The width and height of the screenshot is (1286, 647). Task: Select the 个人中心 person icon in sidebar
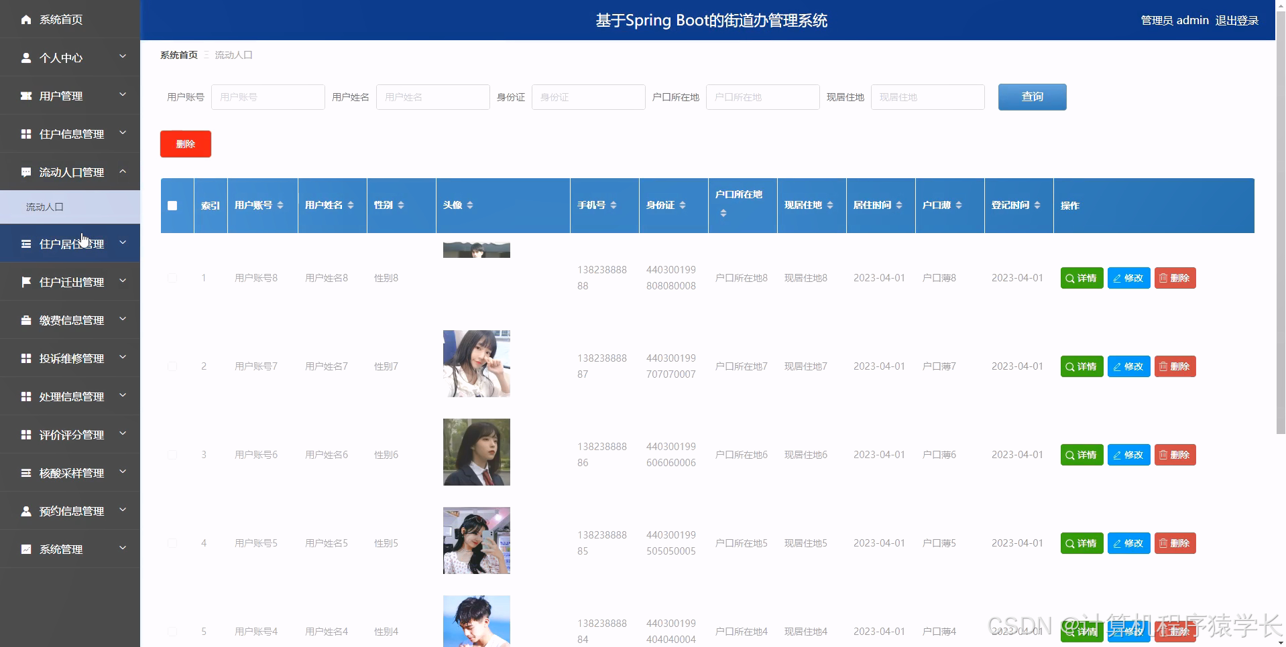26,57
